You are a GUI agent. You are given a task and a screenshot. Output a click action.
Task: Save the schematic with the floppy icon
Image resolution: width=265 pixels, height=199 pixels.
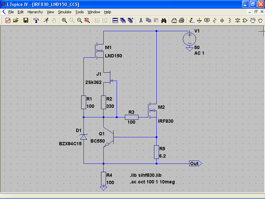click(26, 21)
